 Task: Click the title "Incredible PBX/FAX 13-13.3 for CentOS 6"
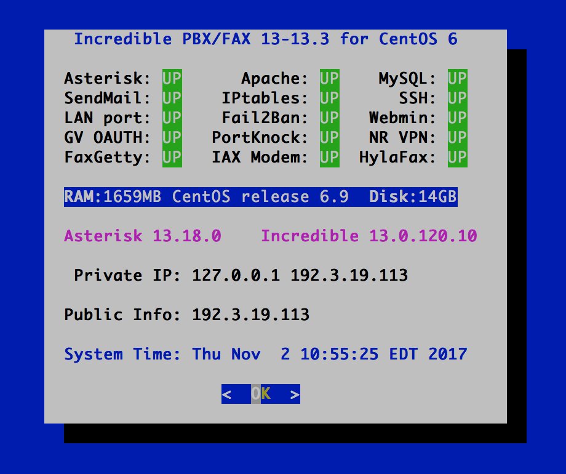pos(266,39)
